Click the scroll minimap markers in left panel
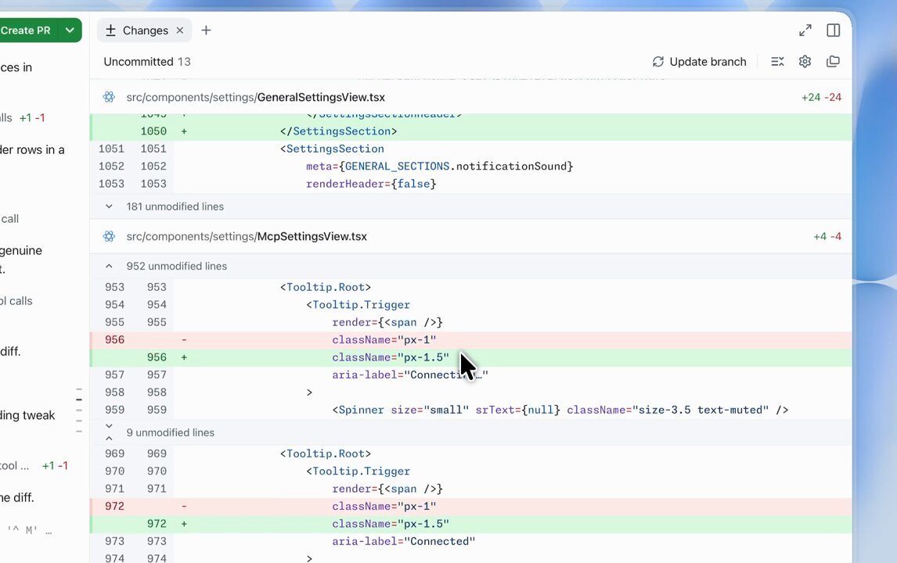897x563 pixels. 79,411
